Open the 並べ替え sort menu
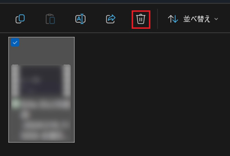Viewport: 230px width, 156px height. [193, 19]
